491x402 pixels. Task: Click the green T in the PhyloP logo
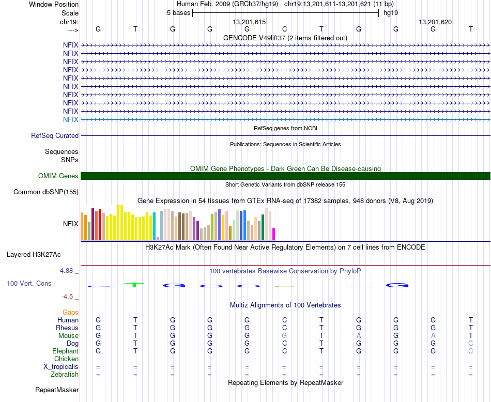pos(134,285)
